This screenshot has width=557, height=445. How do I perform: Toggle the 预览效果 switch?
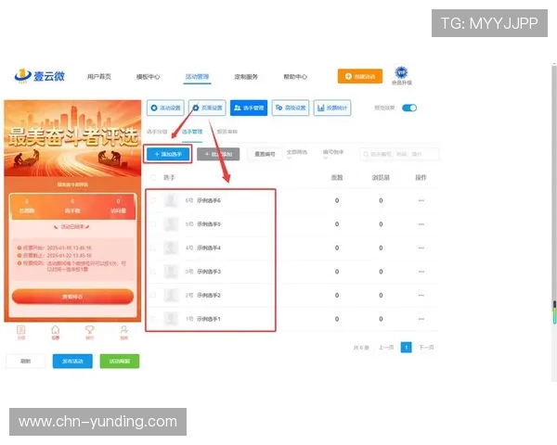pos(408,108)
